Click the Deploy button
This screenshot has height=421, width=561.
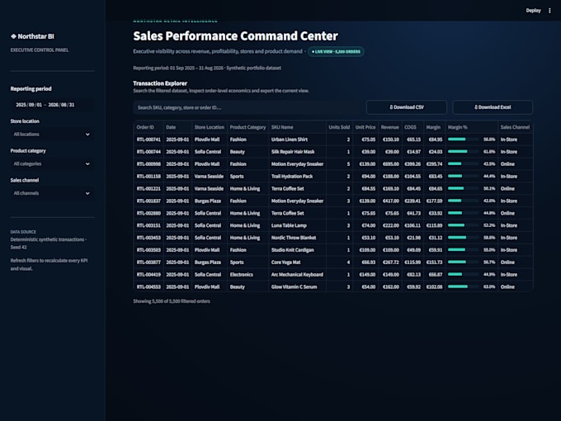[x=533, y=11]
